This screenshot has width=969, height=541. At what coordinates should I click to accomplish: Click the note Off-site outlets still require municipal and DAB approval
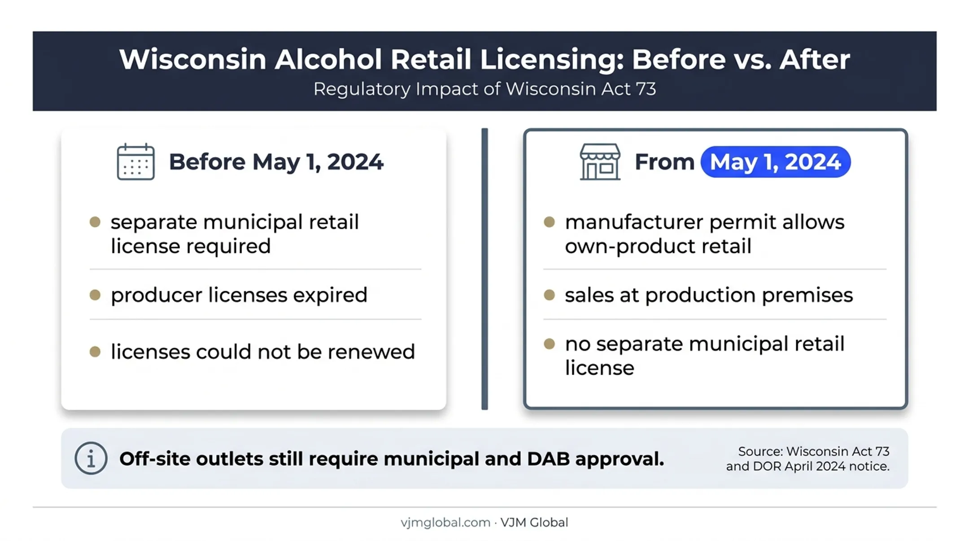pos(392,459)
